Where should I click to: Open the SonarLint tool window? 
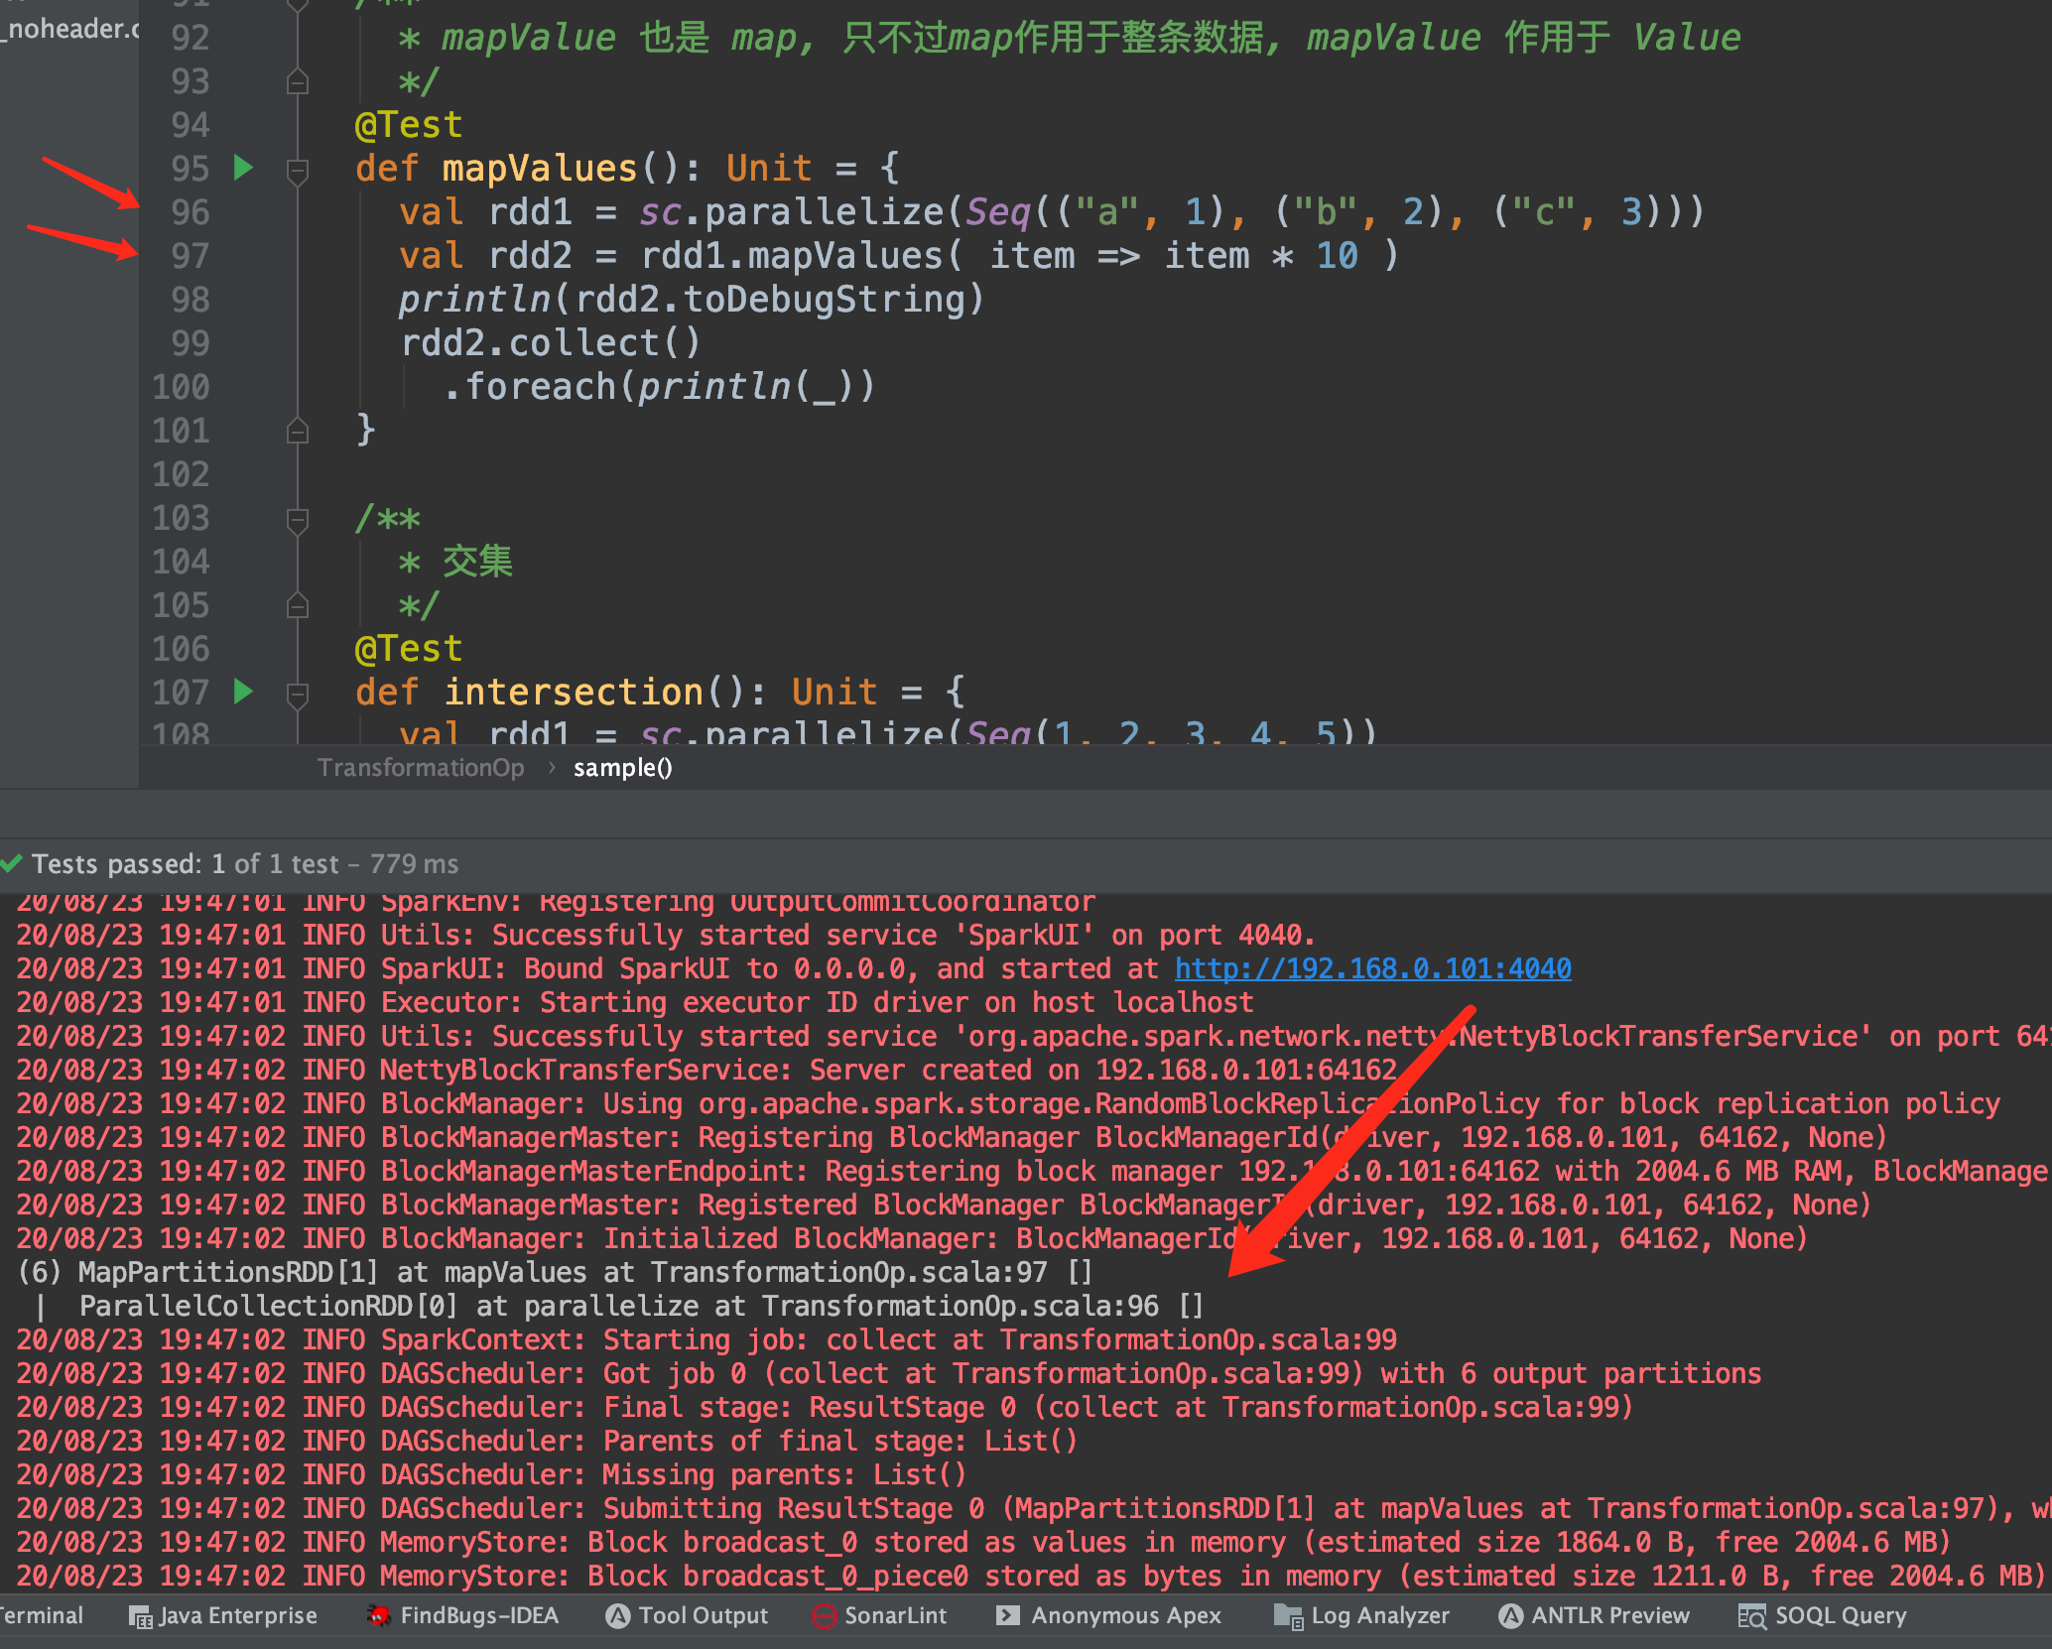(x=878, y=1616)
